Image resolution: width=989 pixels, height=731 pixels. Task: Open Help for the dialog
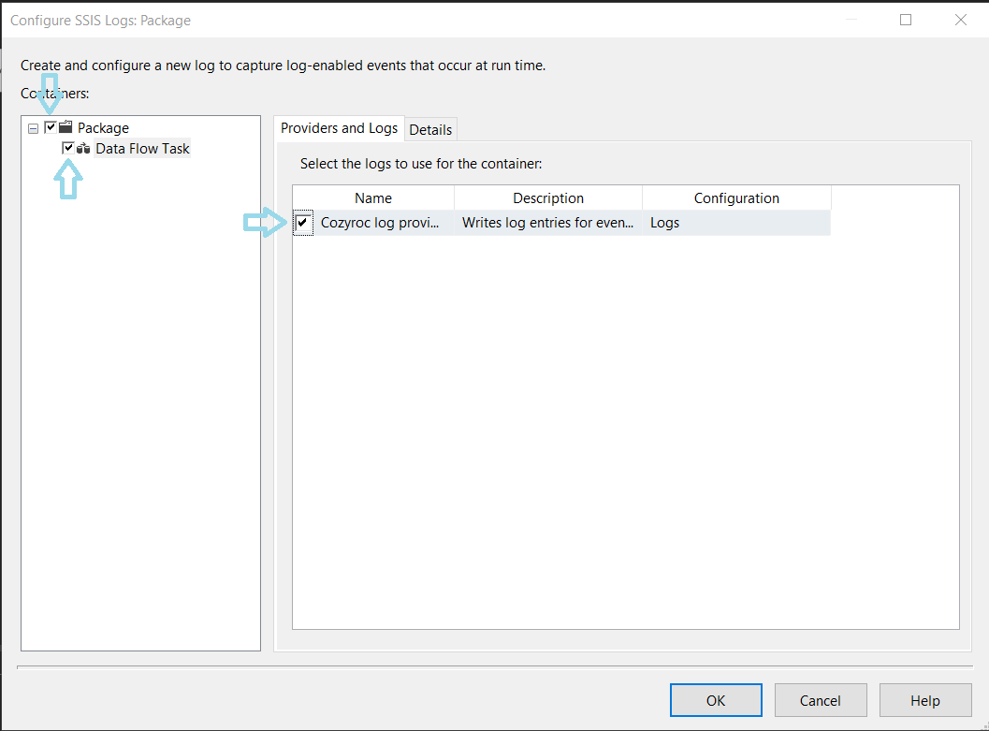[x=924, y=700]
